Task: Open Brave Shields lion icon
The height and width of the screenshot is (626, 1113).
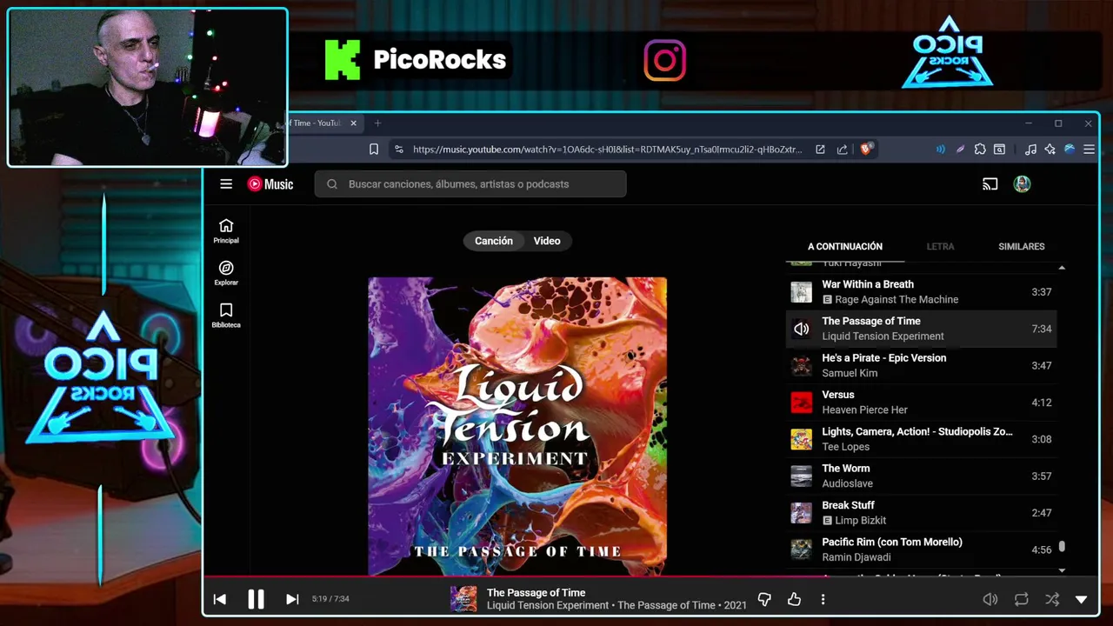Action: 865,150
